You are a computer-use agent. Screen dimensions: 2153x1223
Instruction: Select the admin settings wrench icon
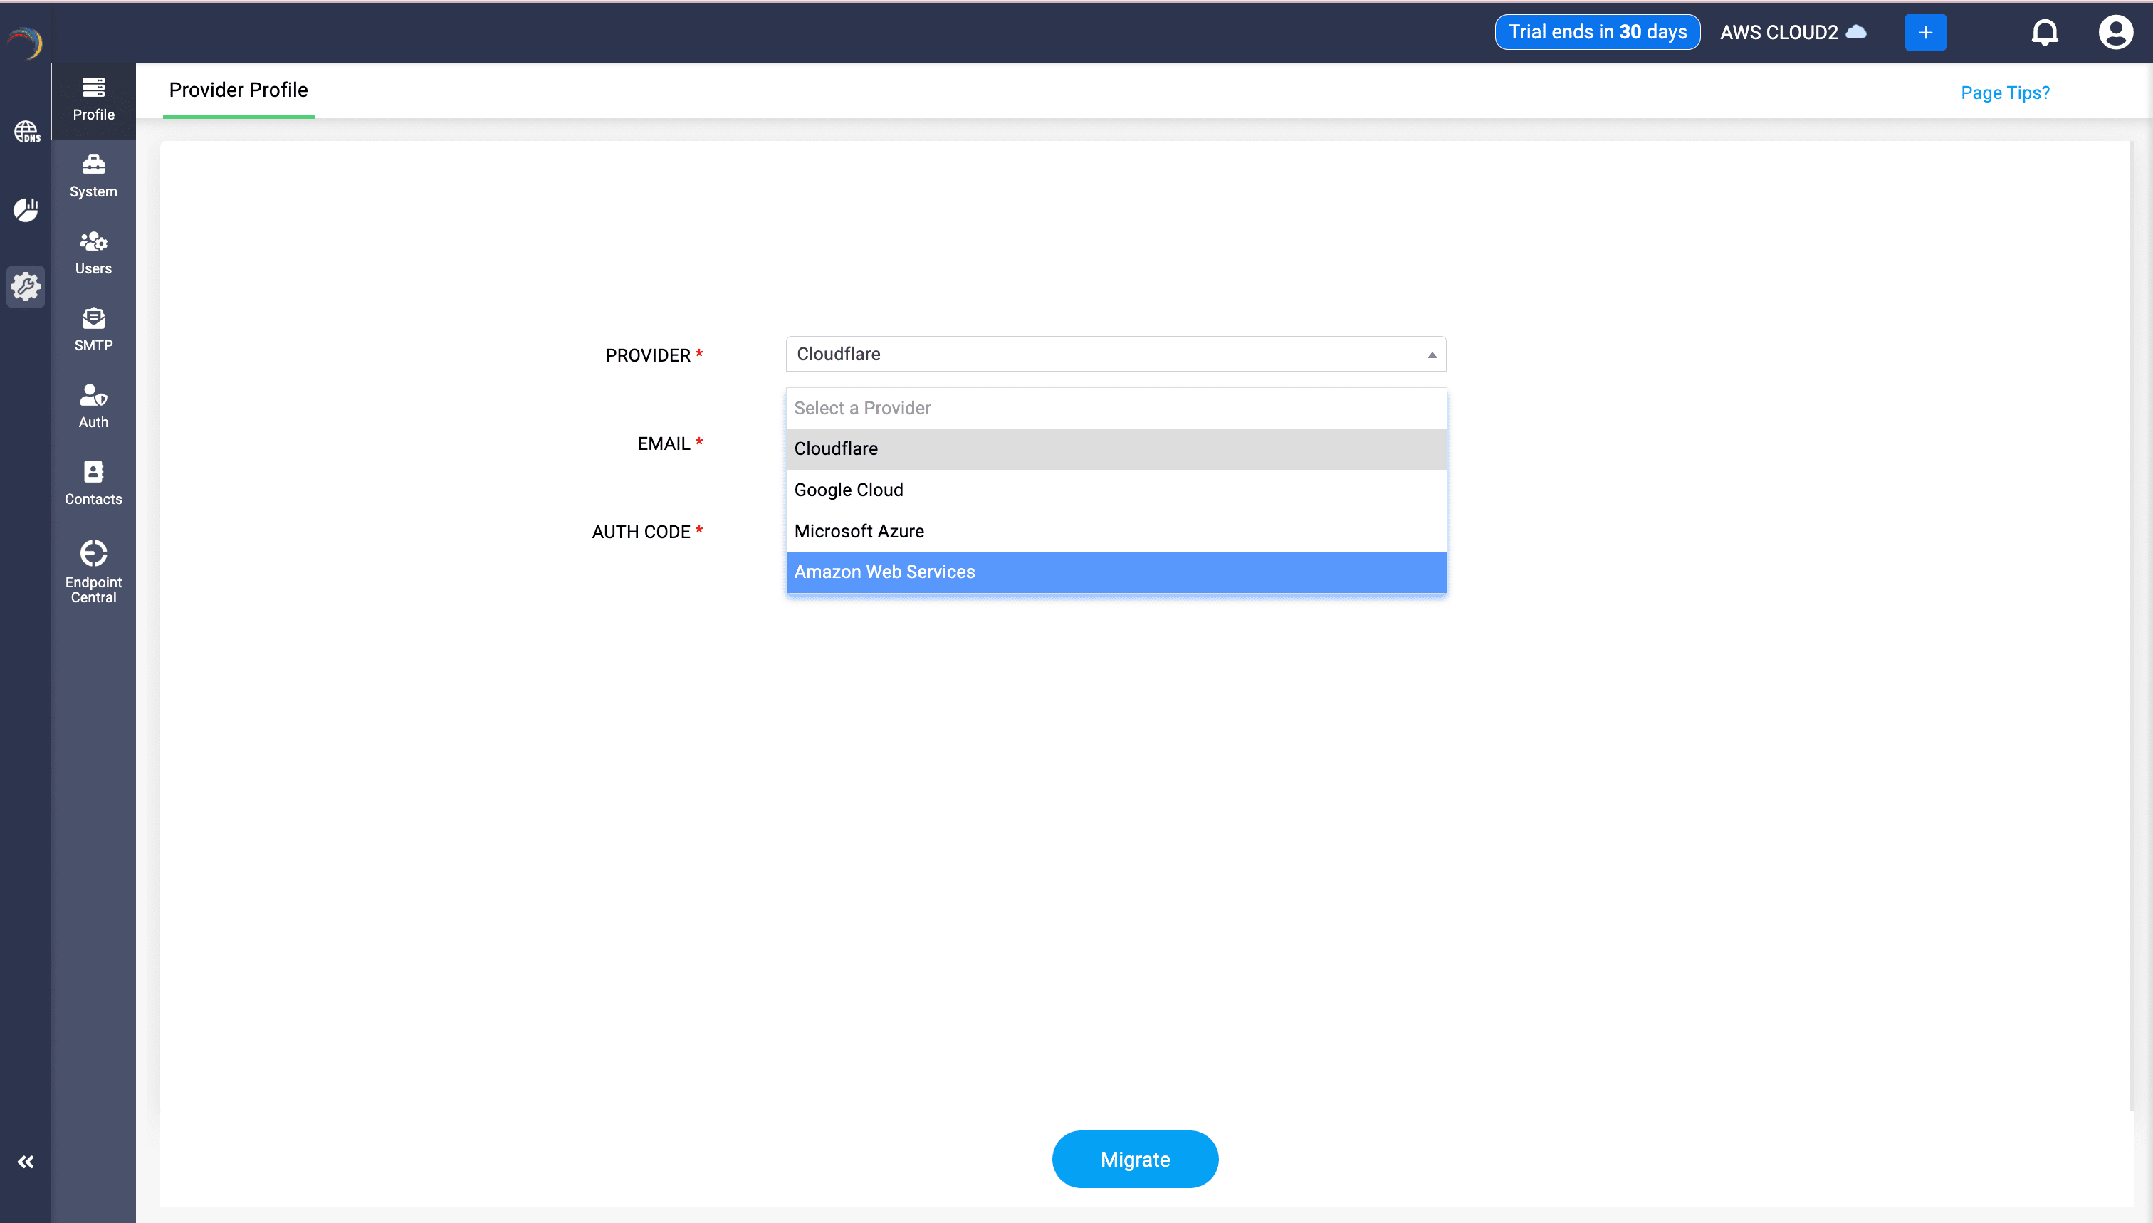pyautogui.click(x=25, y=286)
